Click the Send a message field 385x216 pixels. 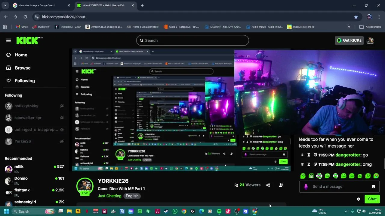339,187
